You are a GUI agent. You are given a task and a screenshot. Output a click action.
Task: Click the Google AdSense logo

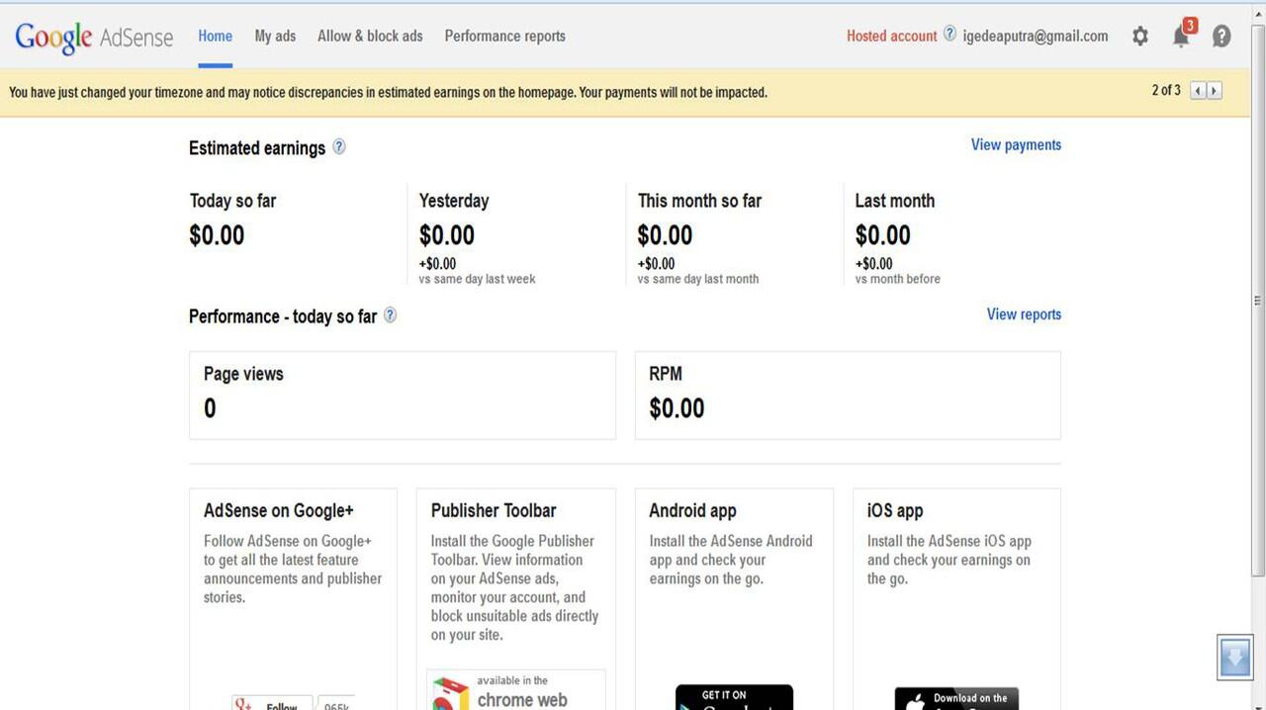pyautogui.click(x=94, y=38)
